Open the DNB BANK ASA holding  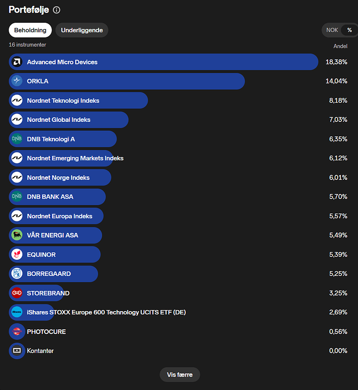click(x=50, y=197)
